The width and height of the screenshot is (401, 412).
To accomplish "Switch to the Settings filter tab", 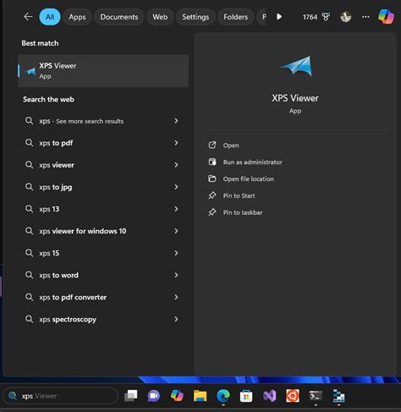I will pyautogui.click(x=195, y=17).
